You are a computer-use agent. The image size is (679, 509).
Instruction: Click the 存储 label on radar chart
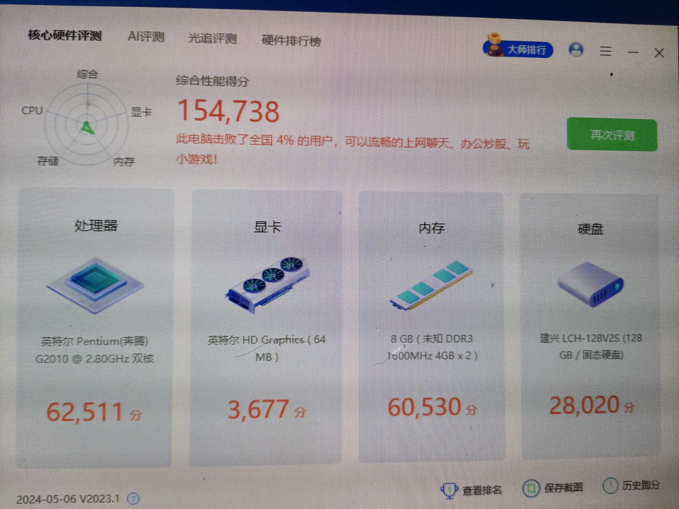48,161
